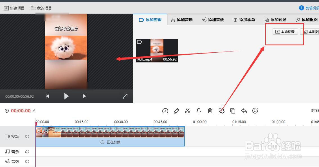Jump to previous frame in preview
The image size is (319, 167).
pyautogui.click(x=48, y=96)
